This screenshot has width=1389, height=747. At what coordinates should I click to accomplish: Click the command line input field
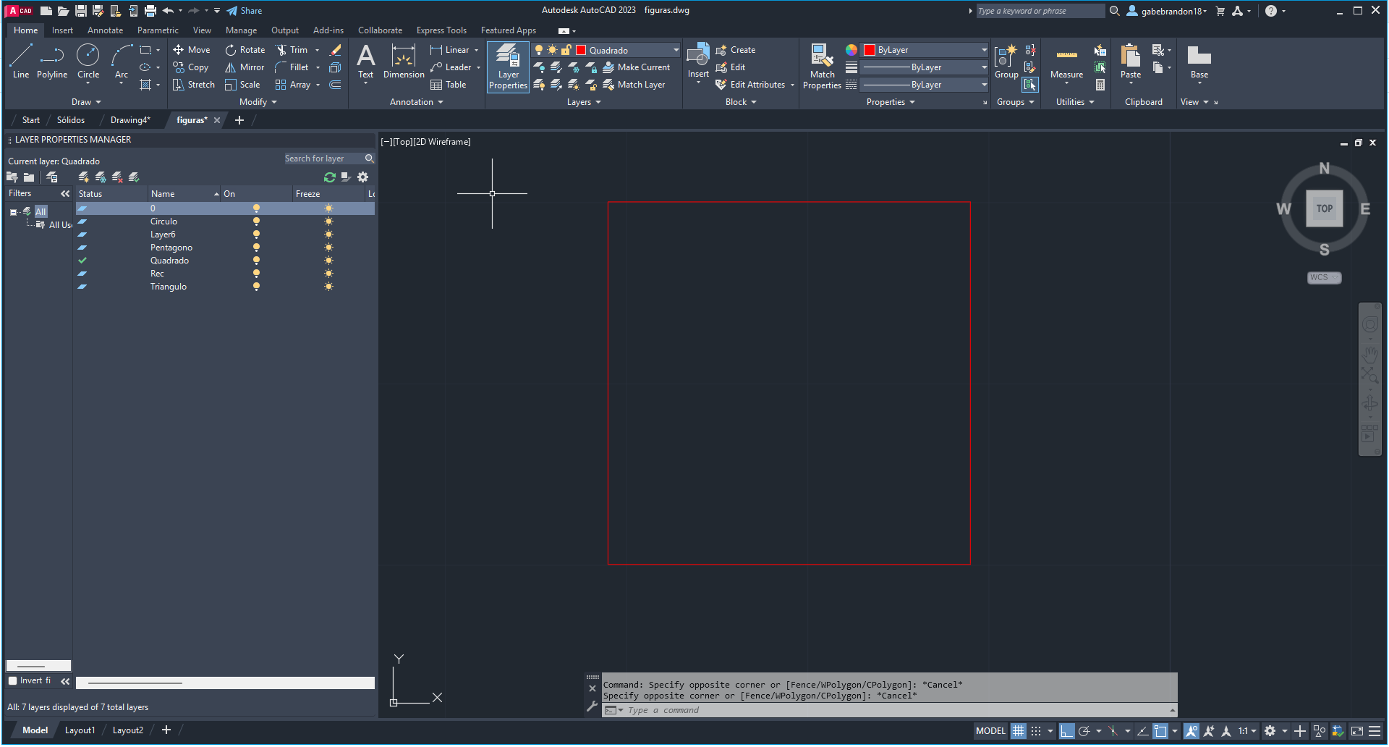897,710
